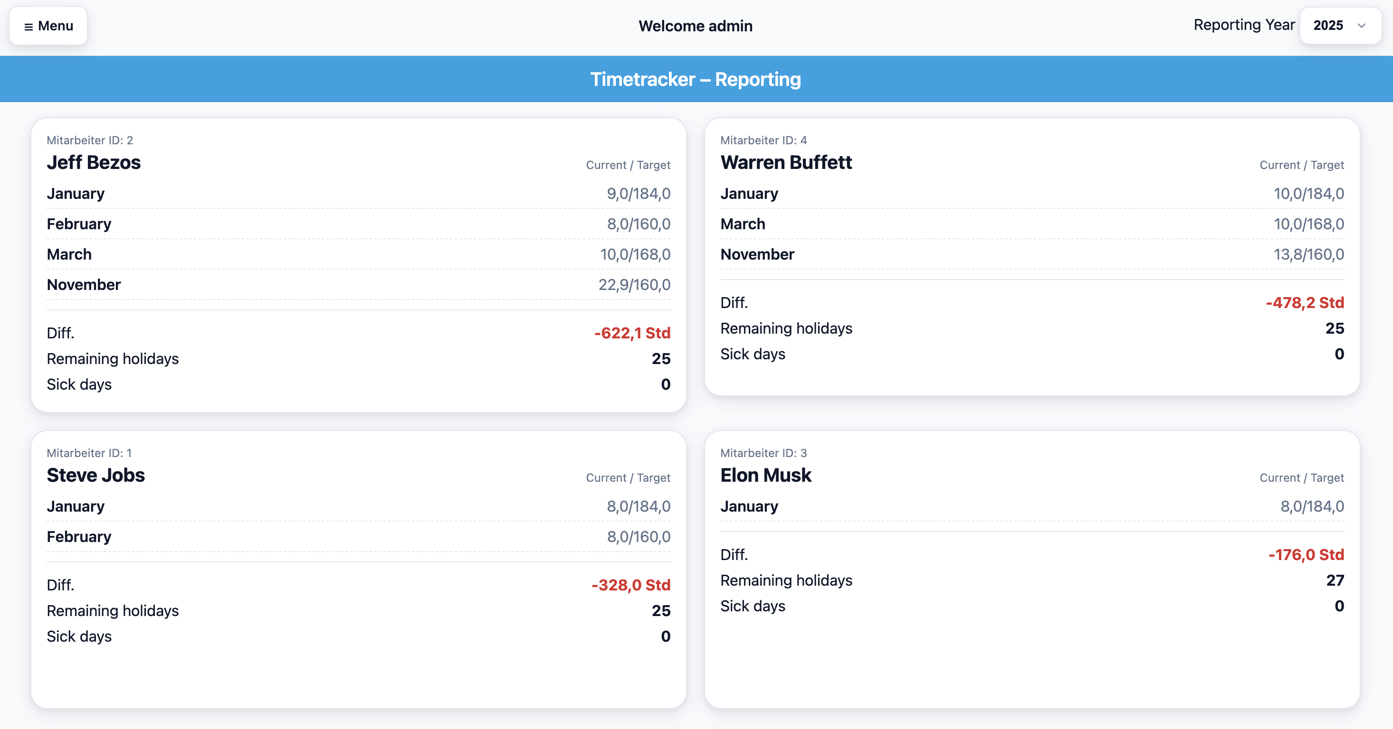This screenshot has width=1393, height=729.
Task: Click Jeff Bezos February value 8,0/160,0
Action: click(x=639, y=224)
